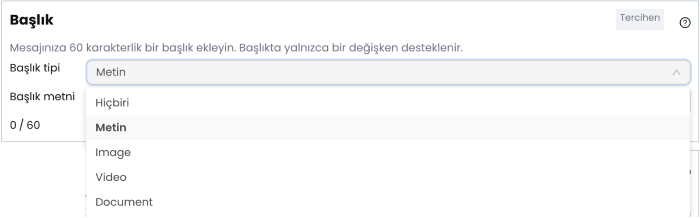Click the 0 / 60 character counter
The height and width of the screenshot is (218, 700).
[25, 125]
